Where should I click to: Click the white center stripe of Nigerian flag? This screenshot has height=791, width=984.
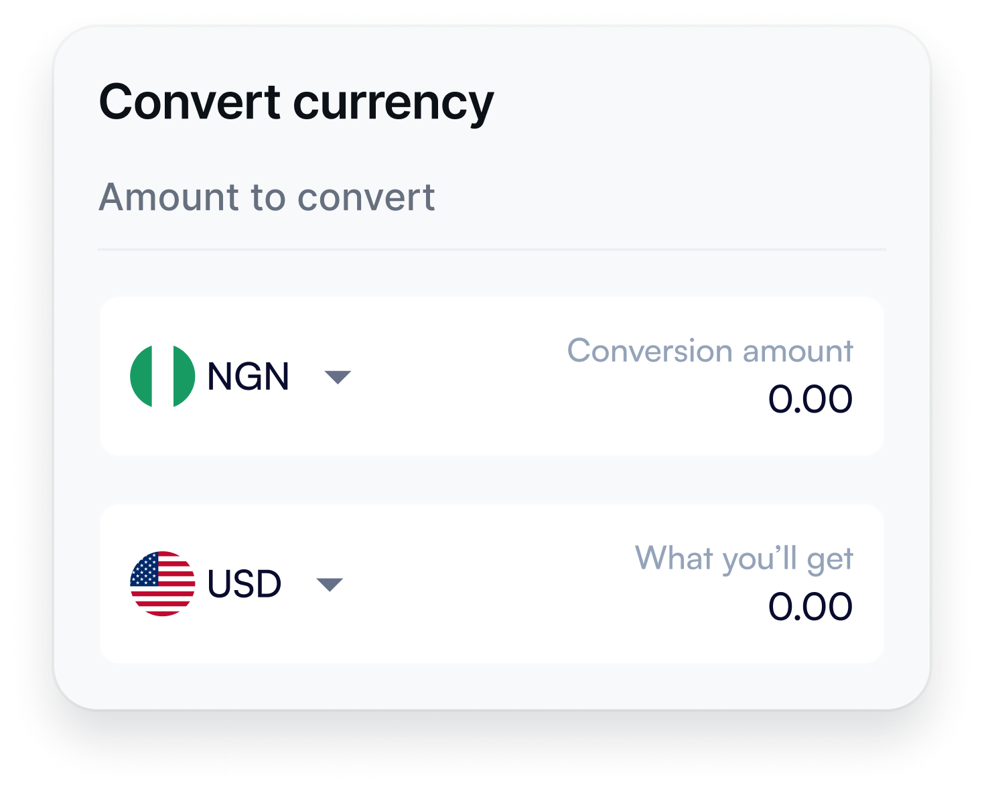click(x=162, y=376)
